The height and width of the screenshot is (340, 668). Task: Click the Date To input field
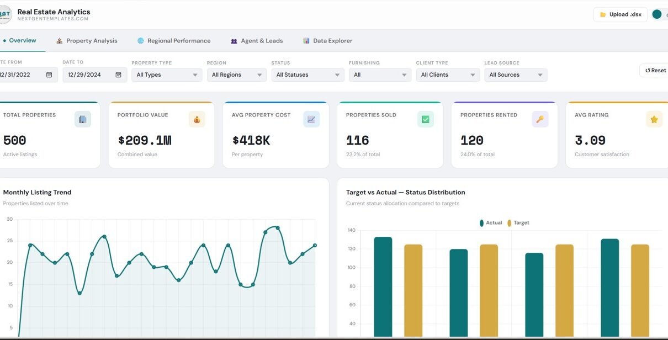click(x=88, y=75)
